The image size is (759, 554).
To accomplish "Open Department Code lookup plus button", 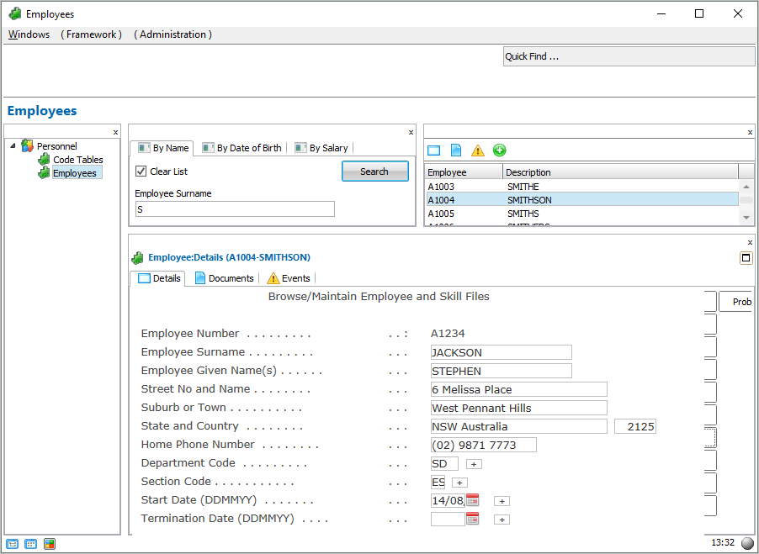I will tap(474, 464).
